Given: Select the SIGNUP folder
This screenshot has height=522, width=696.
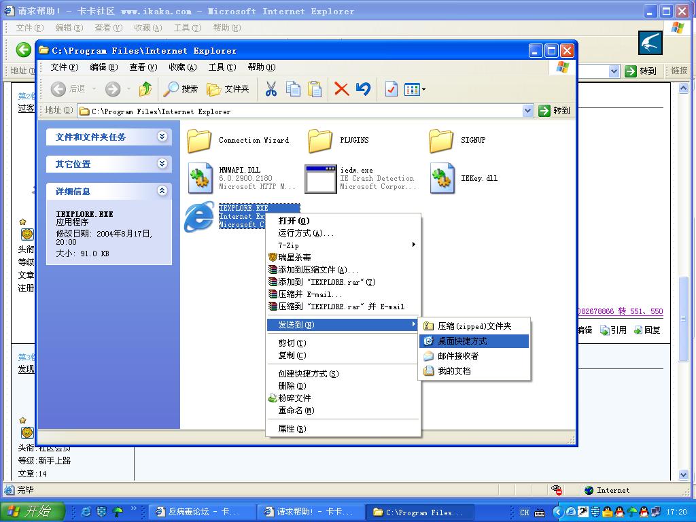Looking at the screenshot, I should pyautogui.click(x=440, y=140).
